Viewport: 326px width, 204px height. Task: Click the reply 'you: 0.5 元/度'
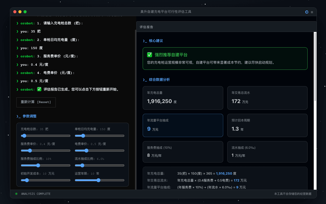(34, 81)
